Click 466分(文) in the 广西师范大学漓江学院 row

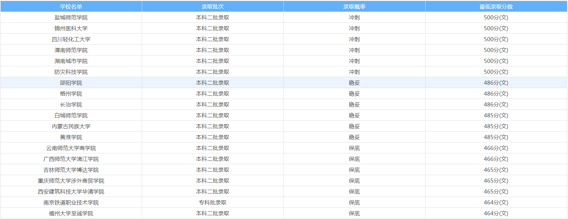pyautogui.click(x=496, y=159)
